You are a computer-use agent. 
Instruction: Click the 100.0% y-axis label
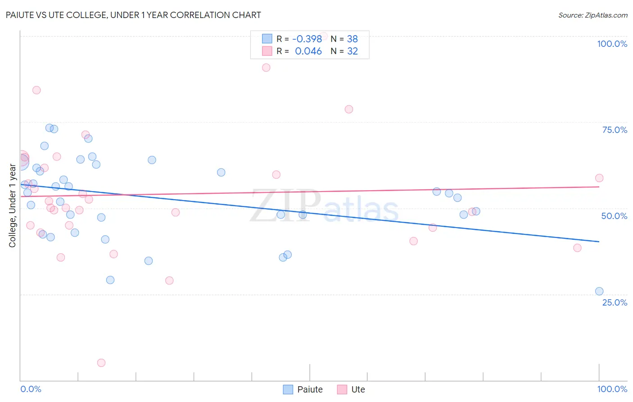pos(612,44)
